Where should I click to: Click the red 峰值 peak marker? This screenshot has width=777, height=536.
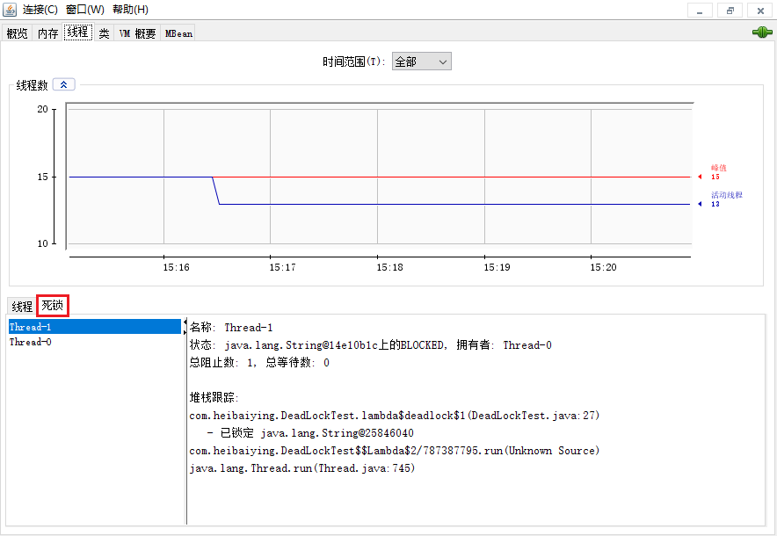click(700, 177)
